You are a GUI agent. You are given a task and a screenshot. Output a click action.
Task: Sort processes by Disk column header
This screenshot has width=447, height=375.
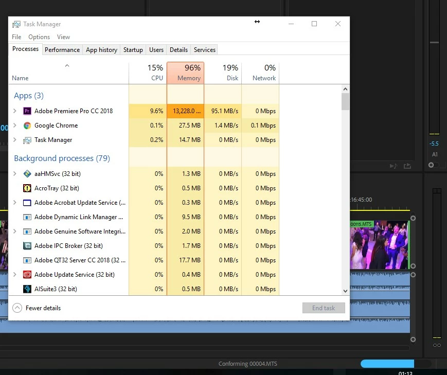(x=223, y=73)
